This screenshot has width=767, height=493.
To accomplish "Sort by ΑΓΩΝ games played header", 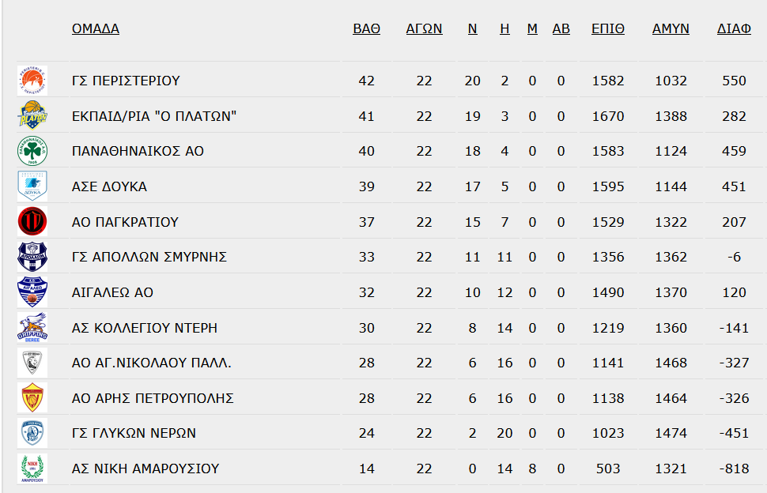I will [x=424, y=28].
